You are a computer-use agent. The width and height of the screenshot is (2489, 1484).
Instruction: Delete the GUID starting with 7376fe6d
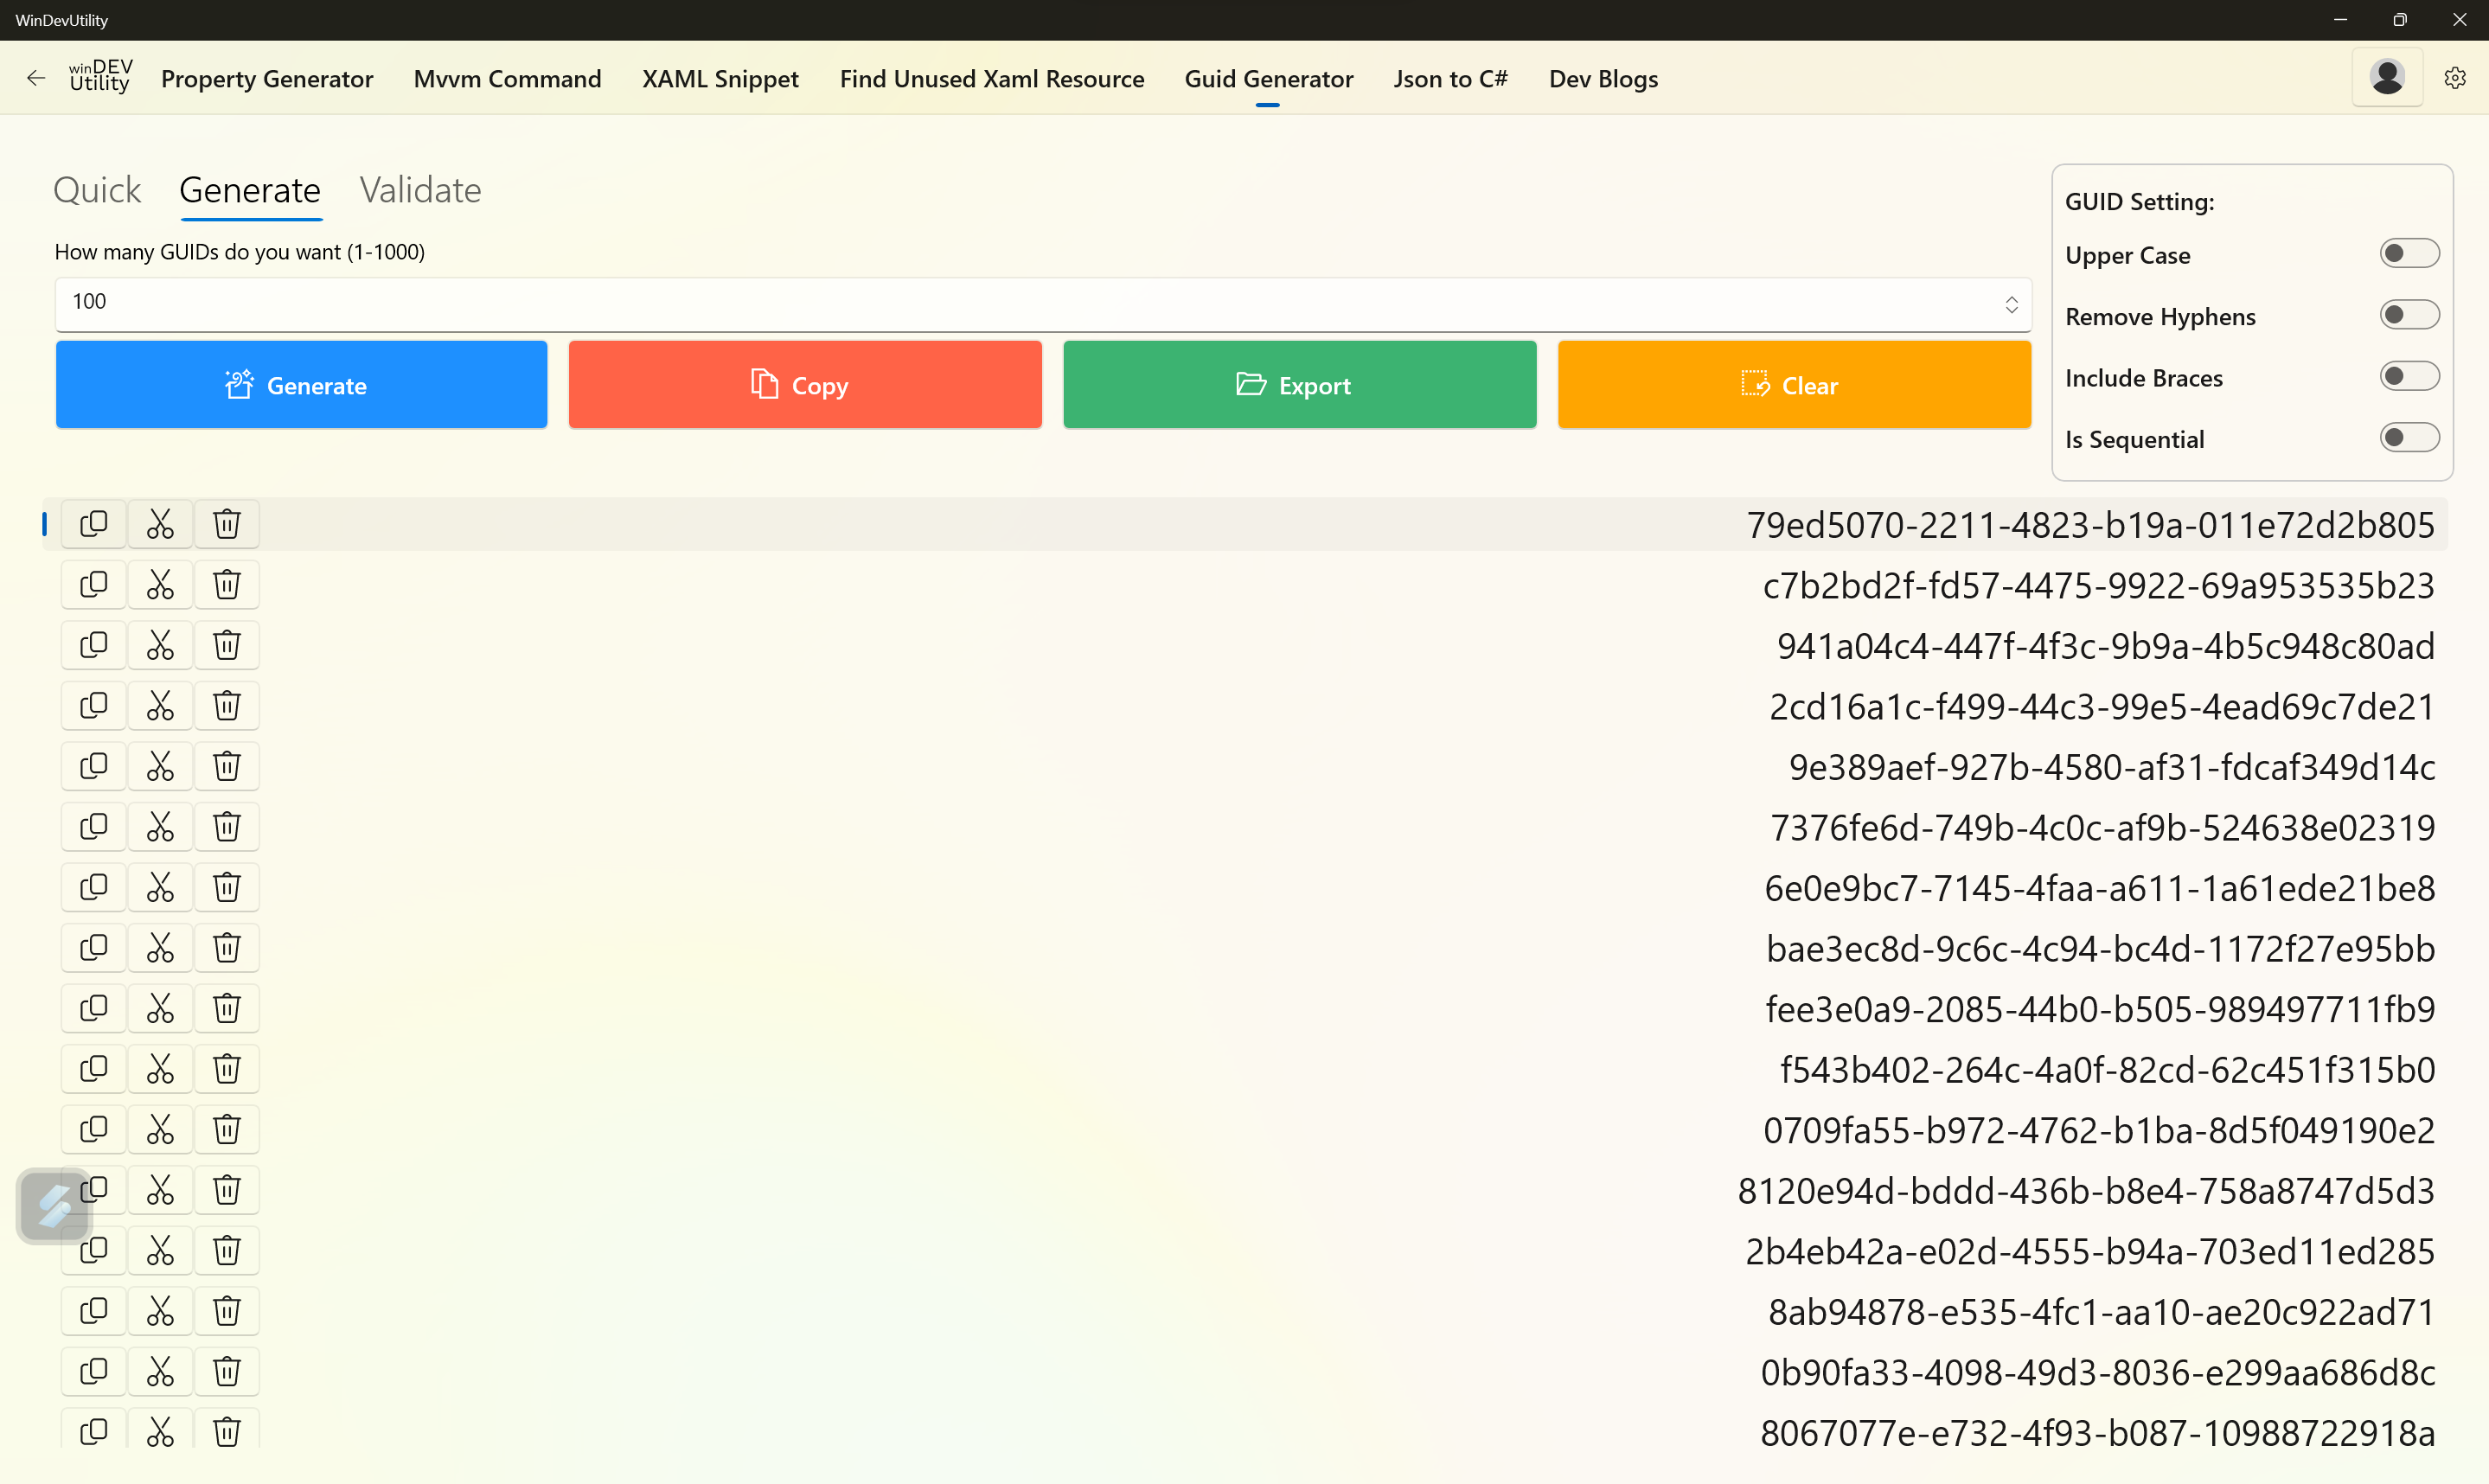tap(227, 827)
